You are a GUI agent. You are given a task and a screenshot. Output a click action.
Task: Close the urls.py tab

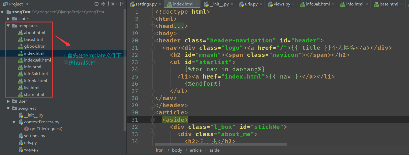pyautogui.click(x=261, y=4)
